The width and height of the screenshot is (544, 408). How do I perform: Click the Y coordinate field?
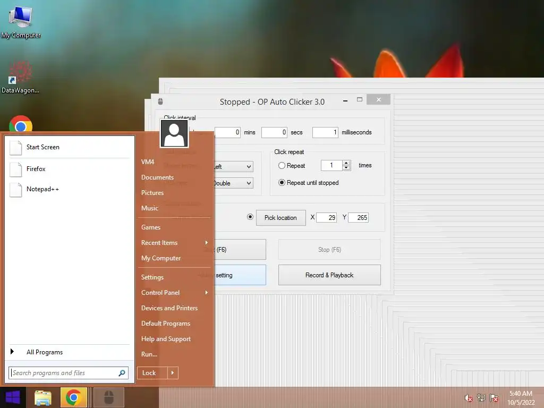point(359,217)
